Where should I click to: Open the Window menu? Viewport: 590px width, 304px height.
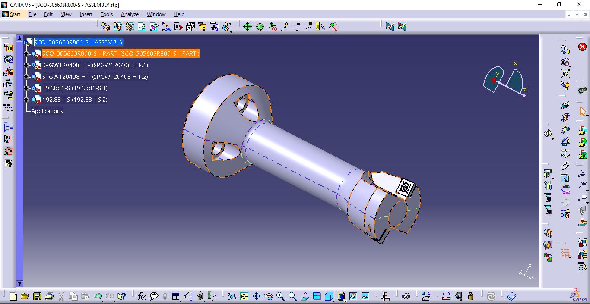pyautogui.click(x=156, y=14)
